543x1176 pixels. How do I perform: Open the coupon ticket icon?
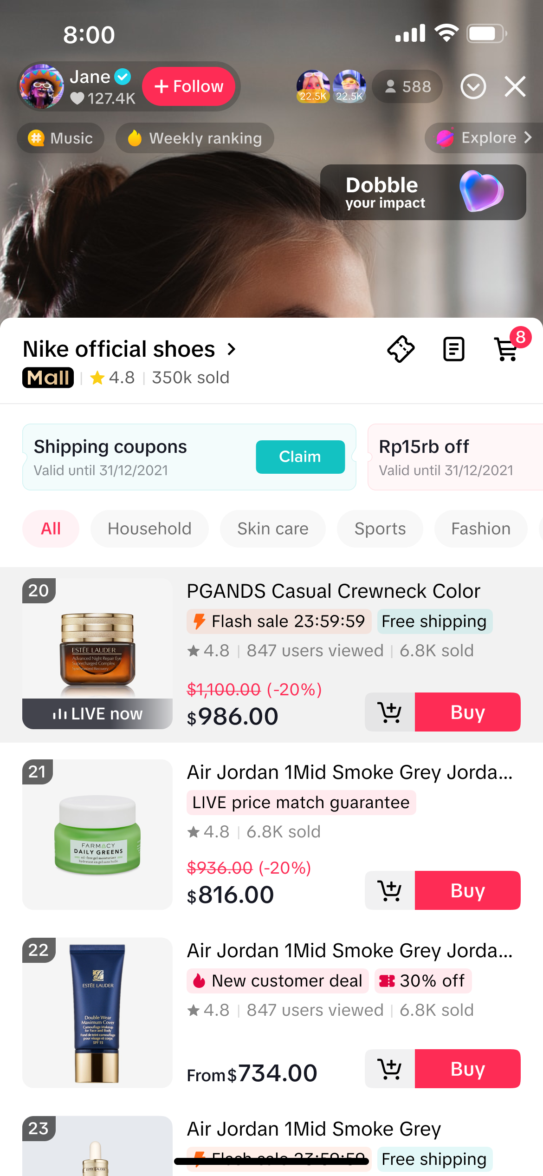[x=401, y=349]
